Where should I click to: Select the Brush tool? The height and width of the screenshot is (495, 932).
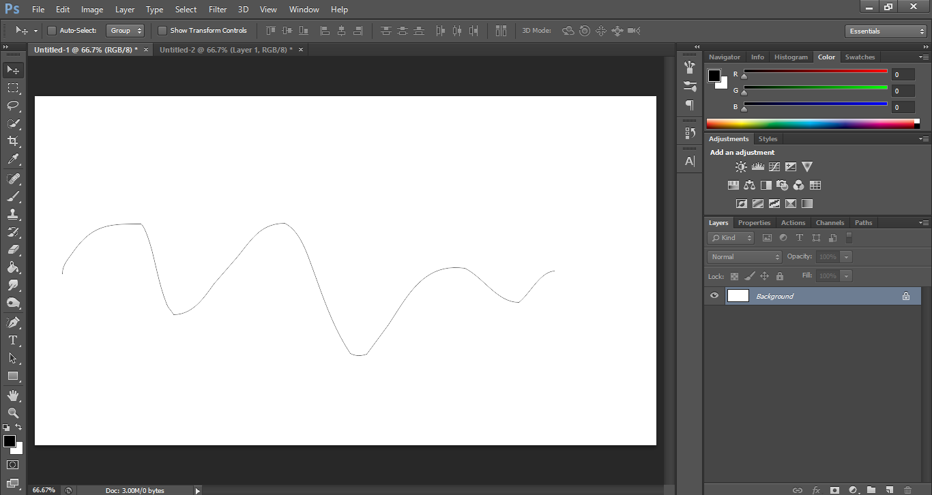[12, 194]
